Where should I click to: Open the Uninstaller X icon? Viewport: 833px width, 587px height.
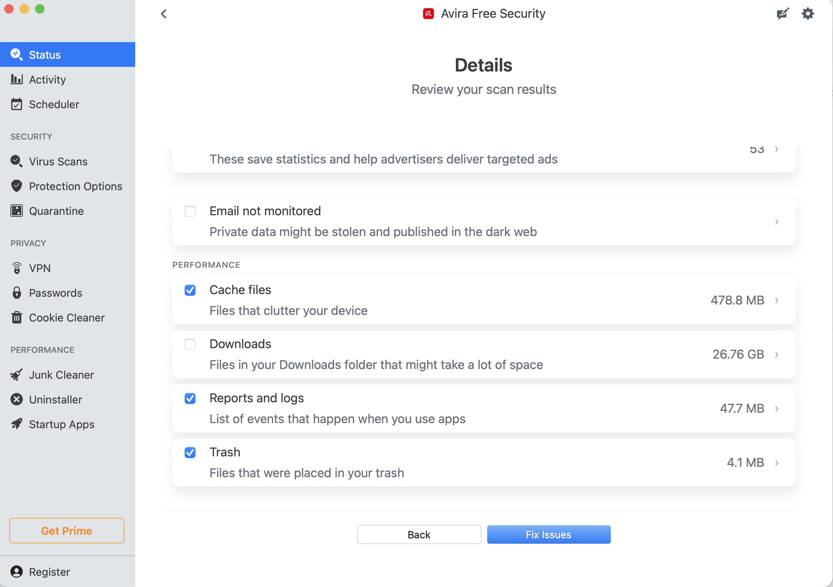[16, 400]
